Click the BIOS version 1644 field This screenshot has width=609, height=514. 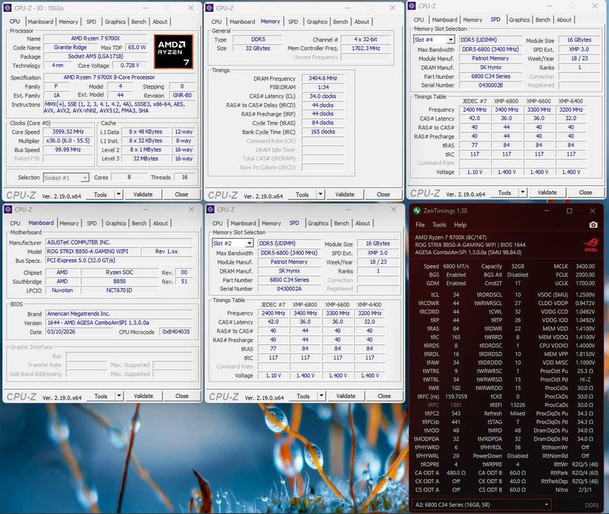tap(119, 323)
